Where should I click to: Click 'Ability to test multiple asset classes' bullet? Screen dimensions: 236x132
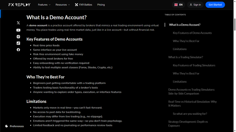[73, 67]
